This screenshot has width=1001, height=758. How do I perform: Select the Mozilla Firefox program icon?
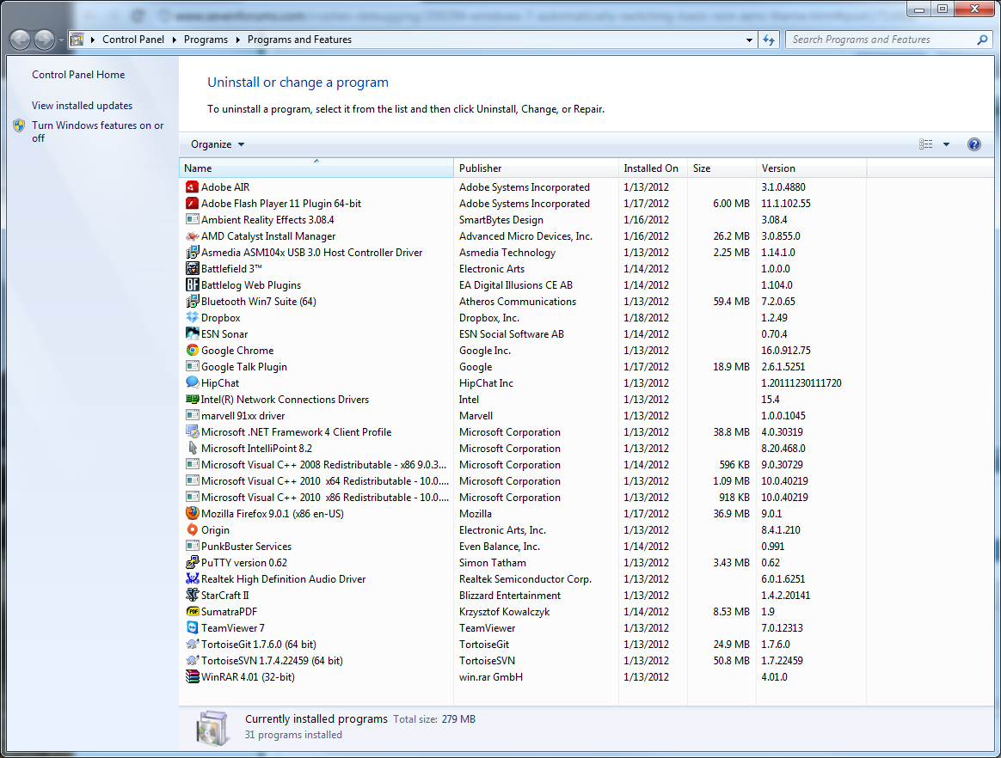[x=192, y=513]
